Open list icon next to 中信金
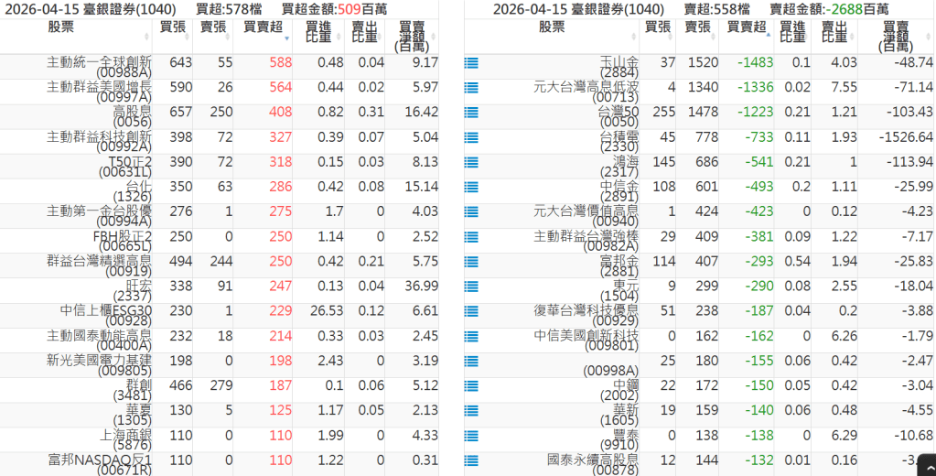Viewport: 936px width, 476px height. 471,187
